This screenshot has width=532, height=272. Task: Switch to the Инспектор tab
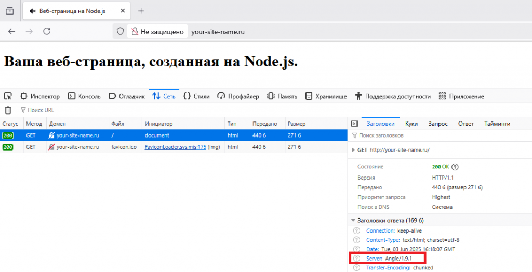click(x=40, y=97)
